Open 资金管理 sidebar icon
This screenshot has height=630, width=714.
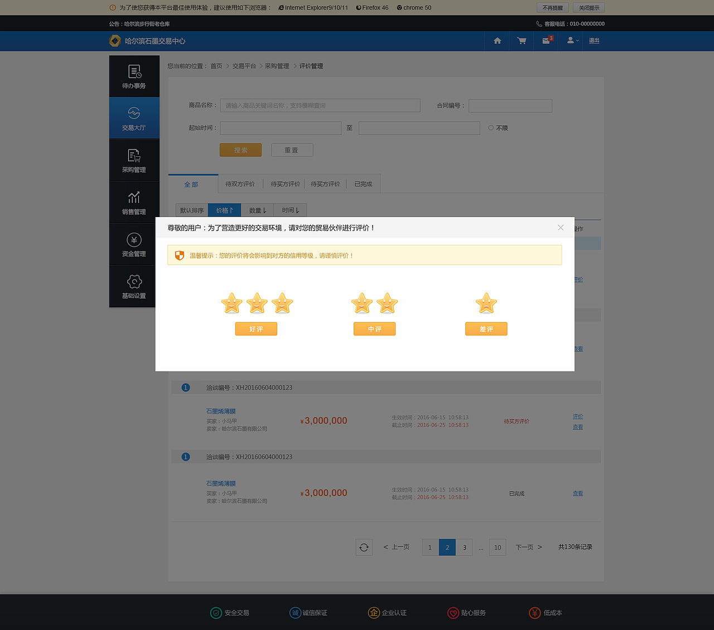[x=134, y=244]
